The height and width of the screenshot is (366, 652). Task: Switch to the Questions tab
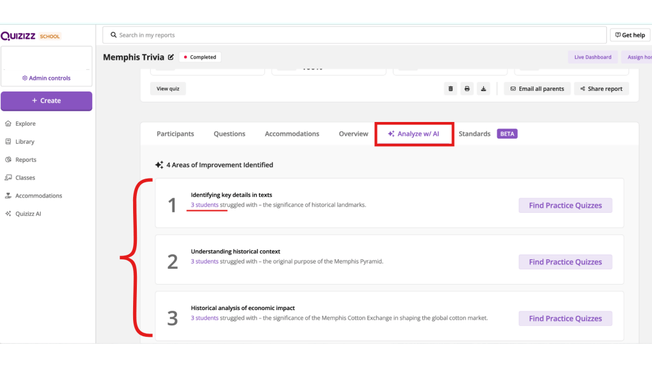[229, 134]
